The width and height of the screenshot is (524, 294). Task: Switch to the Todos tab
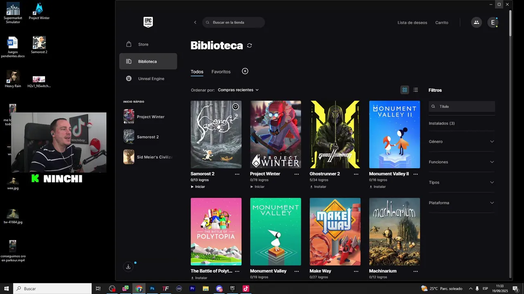tap(197, 72)
